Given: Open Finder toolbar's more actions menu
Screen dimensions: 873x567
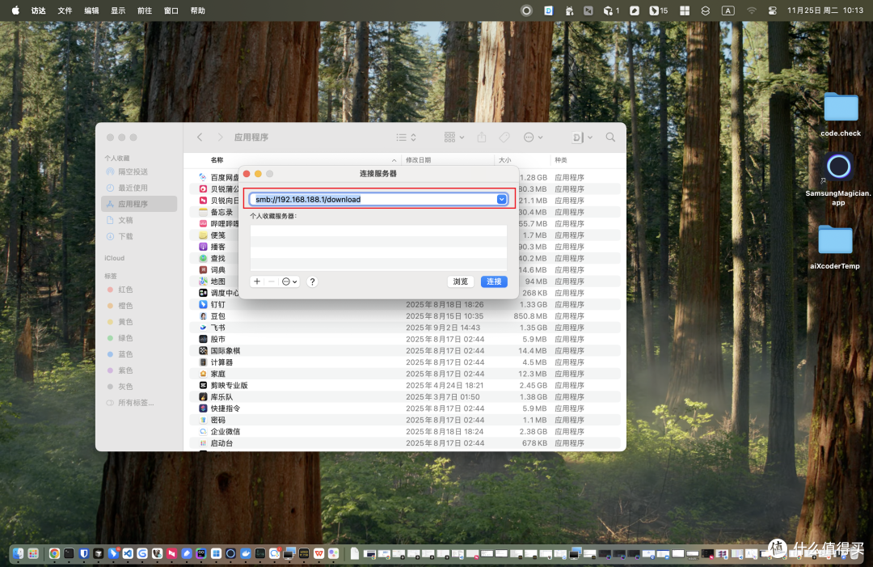Looking at the screenshot, I should coord(533,137).
